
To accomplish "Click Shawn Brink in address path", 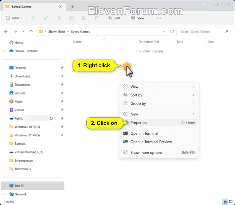I will click(57, 31).
